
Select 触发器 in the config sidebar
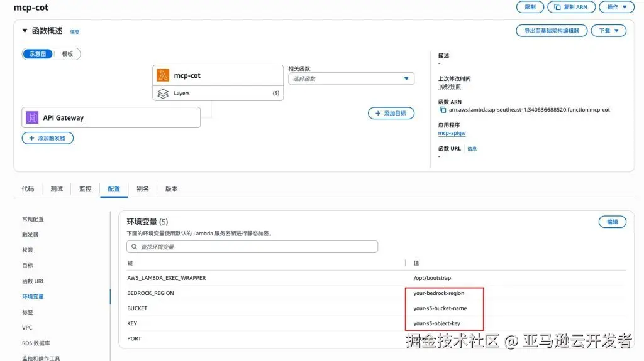tap(30, 235)
